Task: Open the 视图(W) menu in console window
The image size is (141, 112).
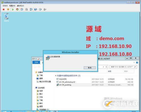Action: point(12,6)
